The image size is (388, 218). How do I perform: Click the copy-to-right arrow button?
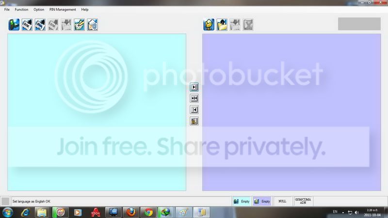(x=194, y=87)
